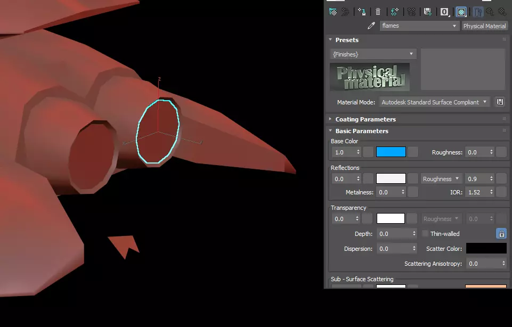Image resolution: width=512 pixels, height=327 pixels.
Task: Pick material with the eyedropper tool
Action: tap(372, 26)
